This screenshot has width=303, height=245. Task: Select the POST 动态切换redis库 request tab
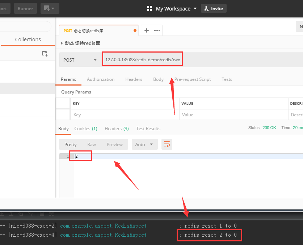(x=99, y=30)
